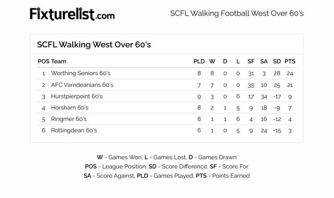Viewport: 334px width, 198px height.
Task: Click the SD column header
Action: click(277, 61)
